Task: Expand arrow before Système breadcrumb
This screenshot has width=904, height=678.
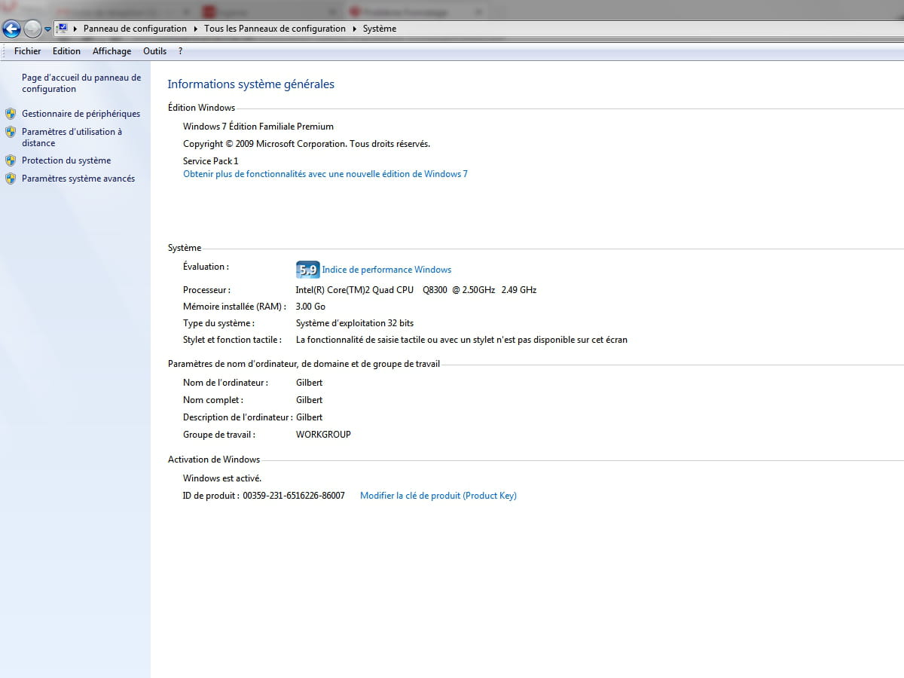Action: (x=355, y=29)
